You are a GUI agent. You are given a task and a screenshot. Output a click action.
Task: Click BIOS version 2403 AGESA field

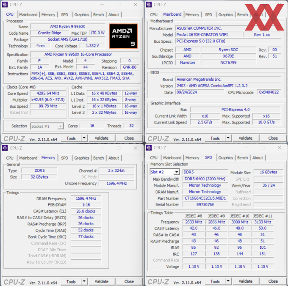pos(228,85)
